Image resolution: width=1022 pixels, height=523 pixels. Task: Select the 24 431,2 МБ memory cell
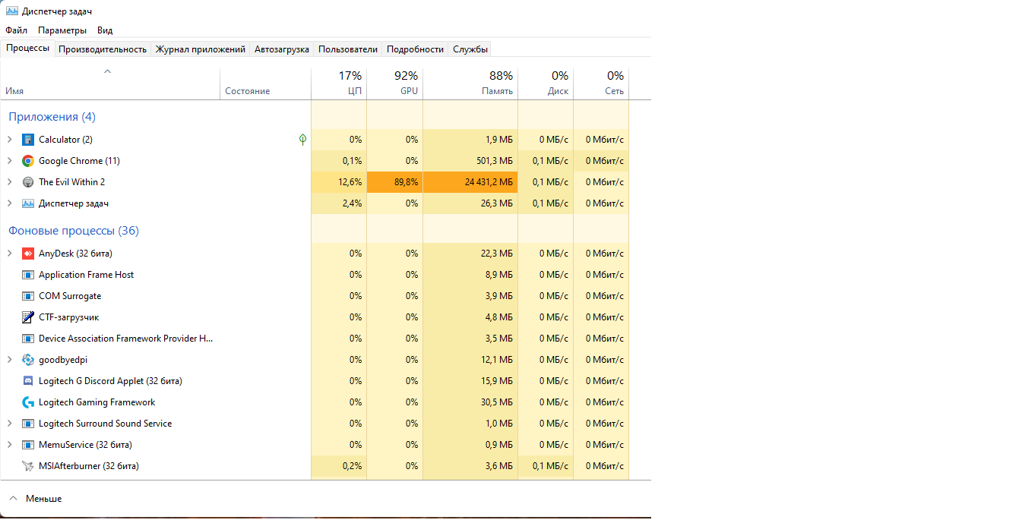[x=470, y=182]
